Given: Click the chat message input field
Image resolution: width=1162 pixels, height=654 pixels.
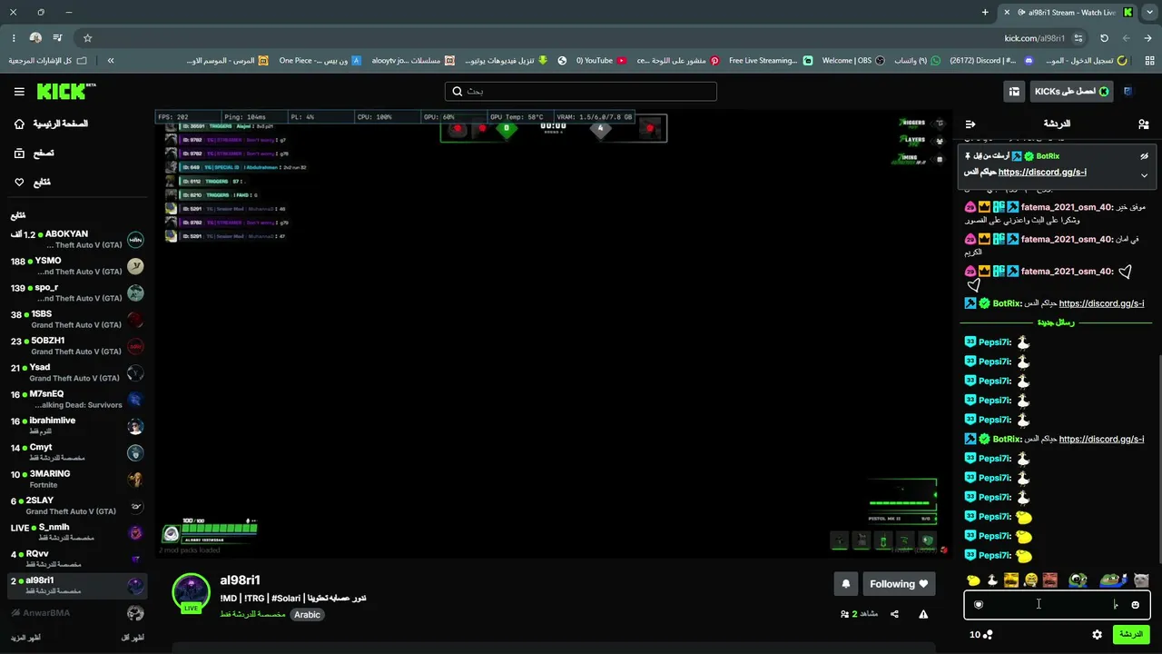Looking at the screenshot, I should pos(1057,605).
